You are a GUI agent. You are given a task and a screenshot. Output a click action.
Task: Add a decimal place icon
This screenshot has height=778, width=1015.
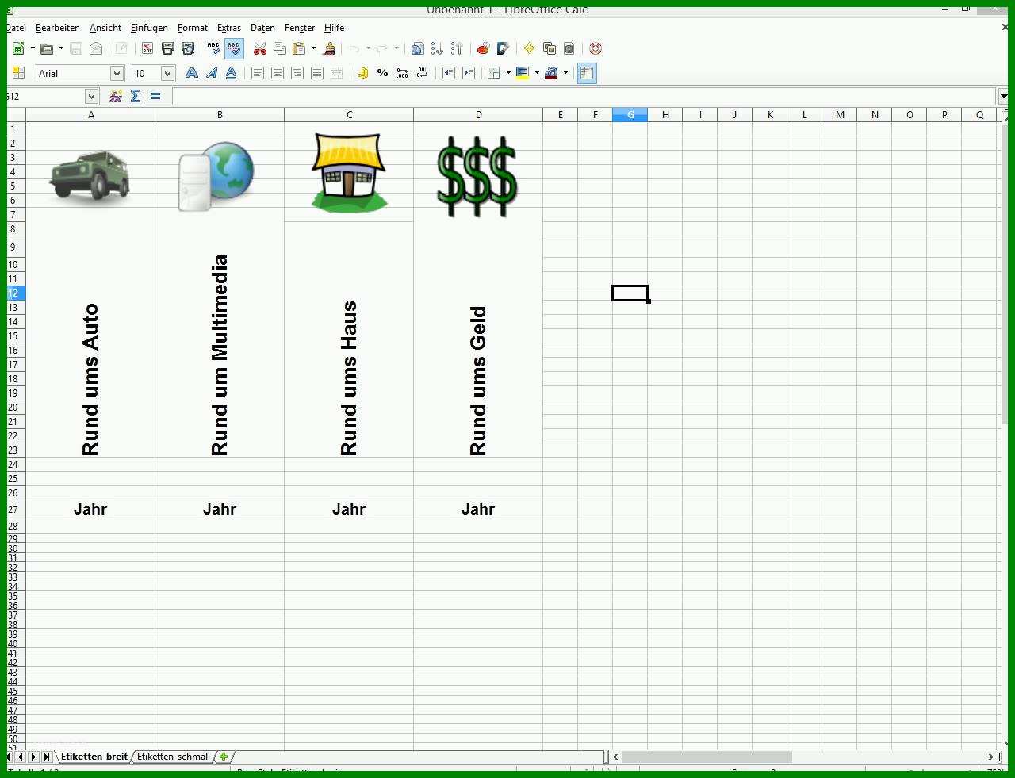pyautogui.click(x=403, y=73)
